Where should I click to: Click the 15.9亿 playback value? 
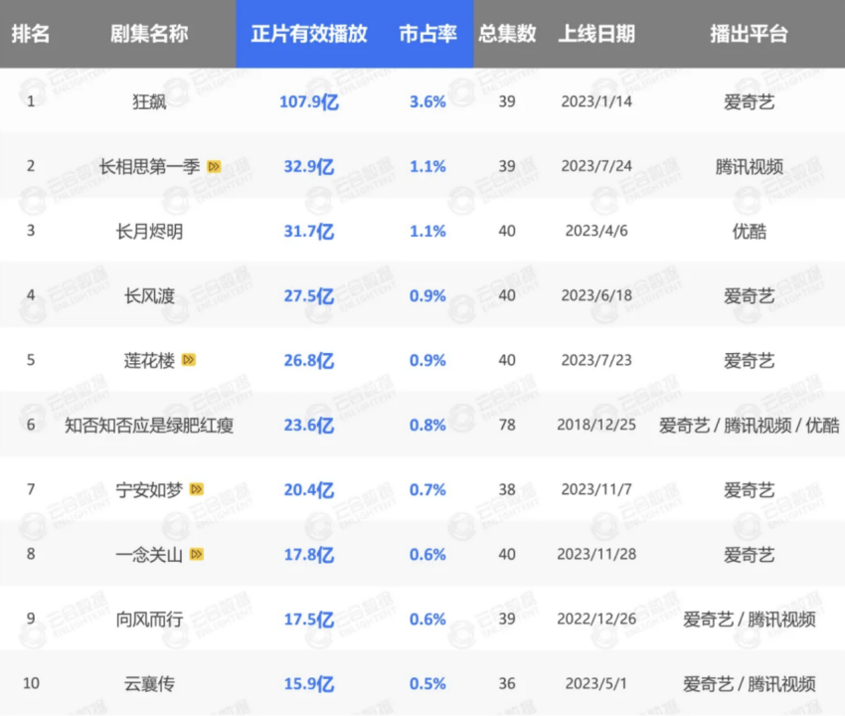pyautogui.click(x=309, y=683)
